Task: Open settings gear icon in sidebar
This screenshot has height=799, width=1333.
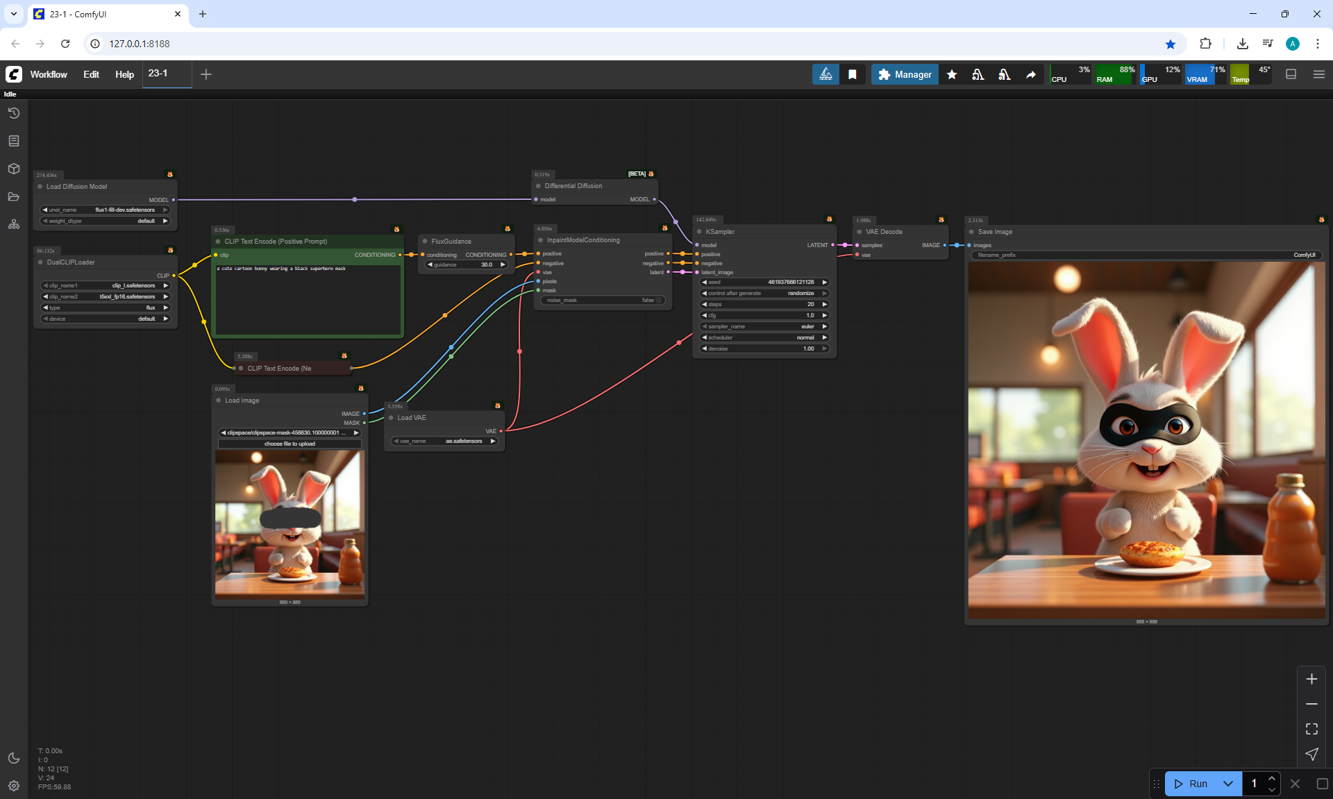Action: (x=14, y=786)
